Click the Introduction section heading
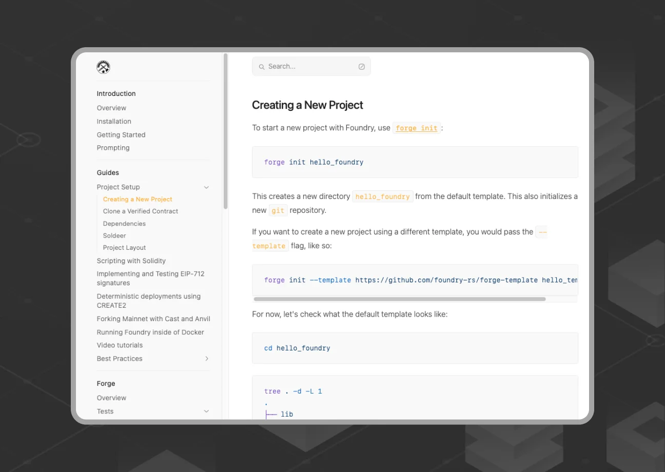This screenshot has width=665, height=472. (116, 94)
